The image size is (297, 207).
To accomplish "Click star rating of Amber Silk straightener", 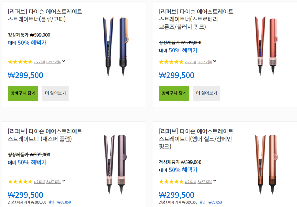I will click(x=171, y=181).
